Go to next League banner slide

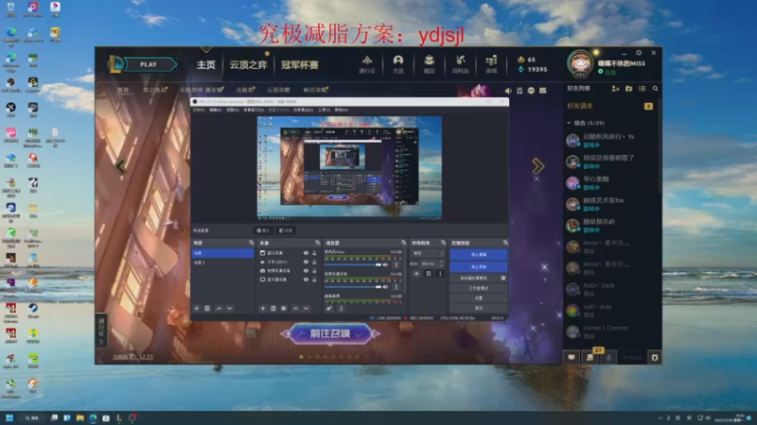click(537, 166)
